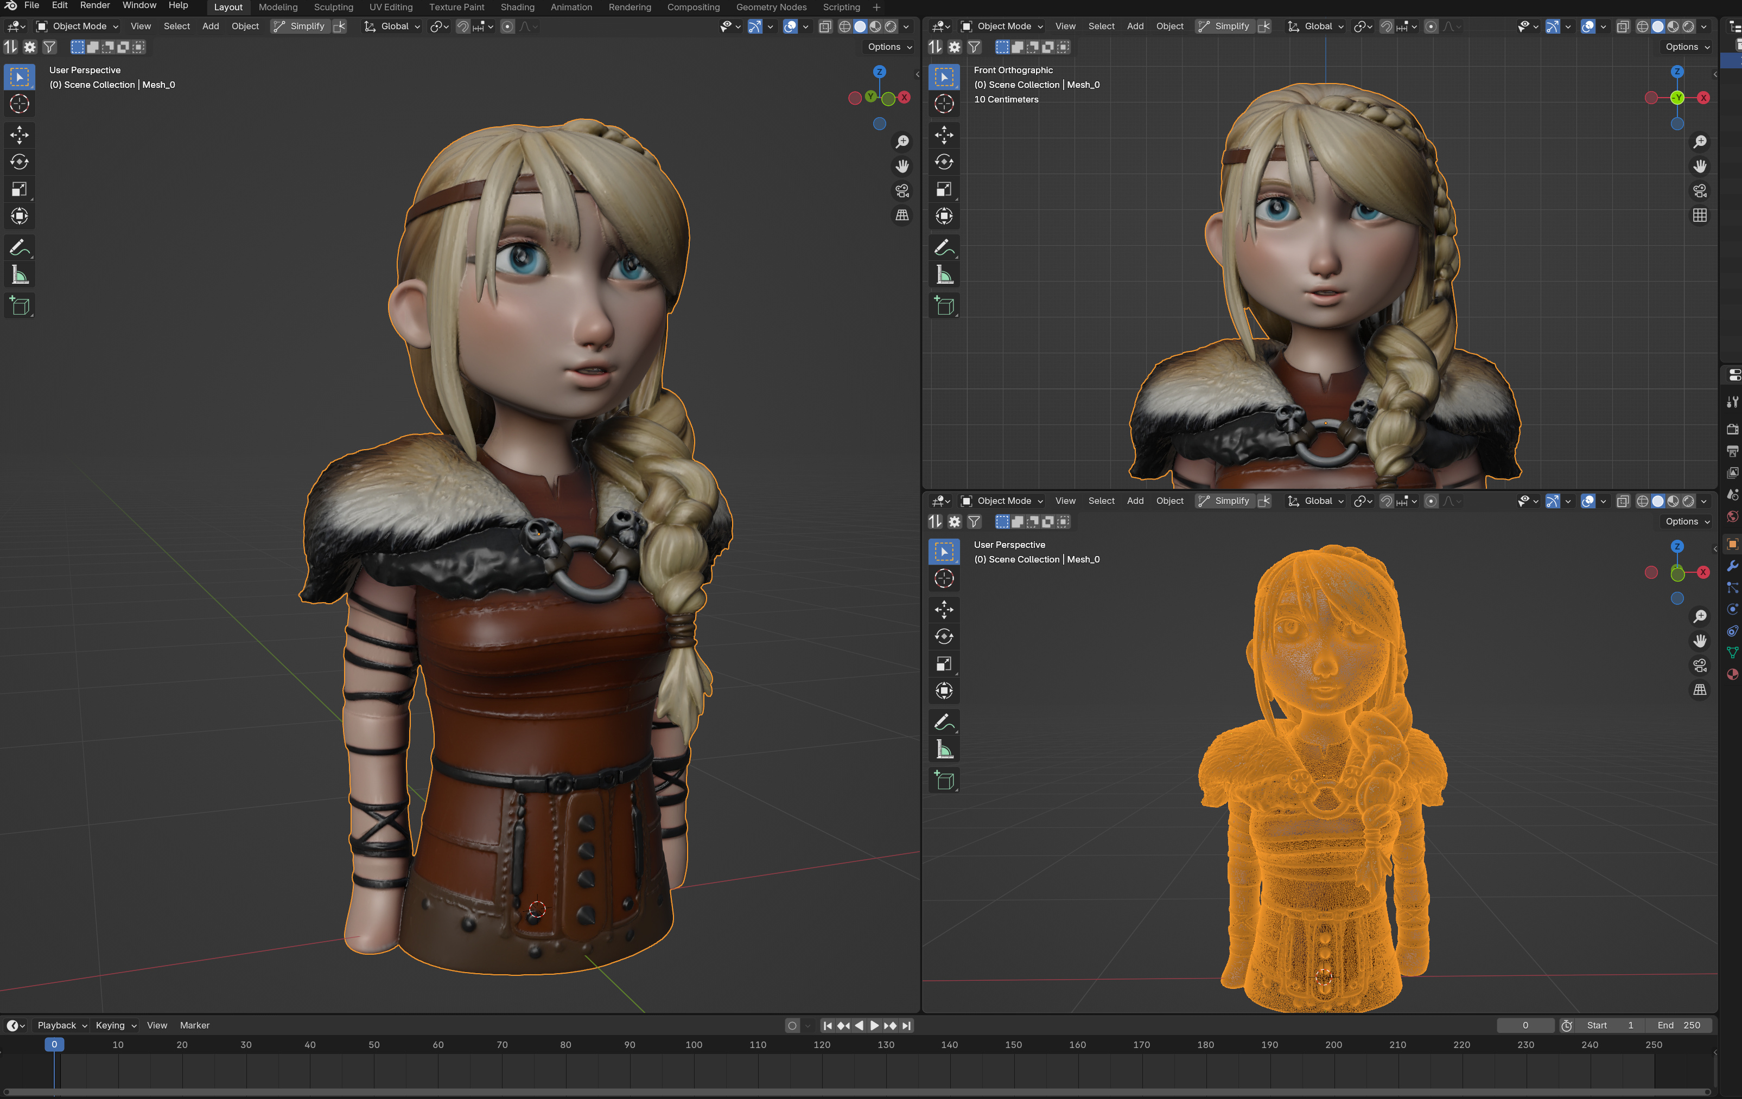The height and width of the screenshot is (1099, 1742).
Task: Click the pan hand gizmo in the left viewport
Action: (x=902, y=167)
